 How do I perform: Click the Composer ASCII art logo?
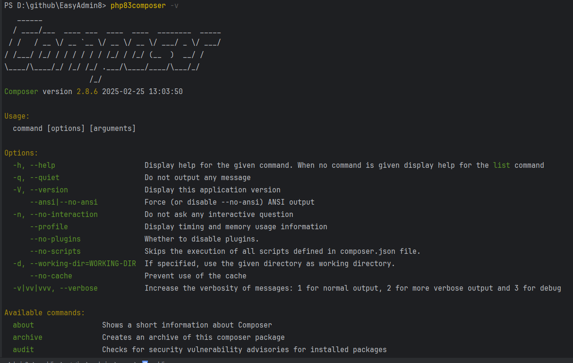pyautogui.click(x=112, y=51)
